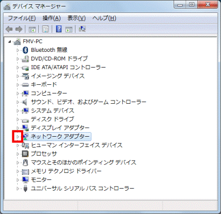Expand the IDE ATA/ATAPI コントローラー node
The image size is (221, 214).
point(18,68)
